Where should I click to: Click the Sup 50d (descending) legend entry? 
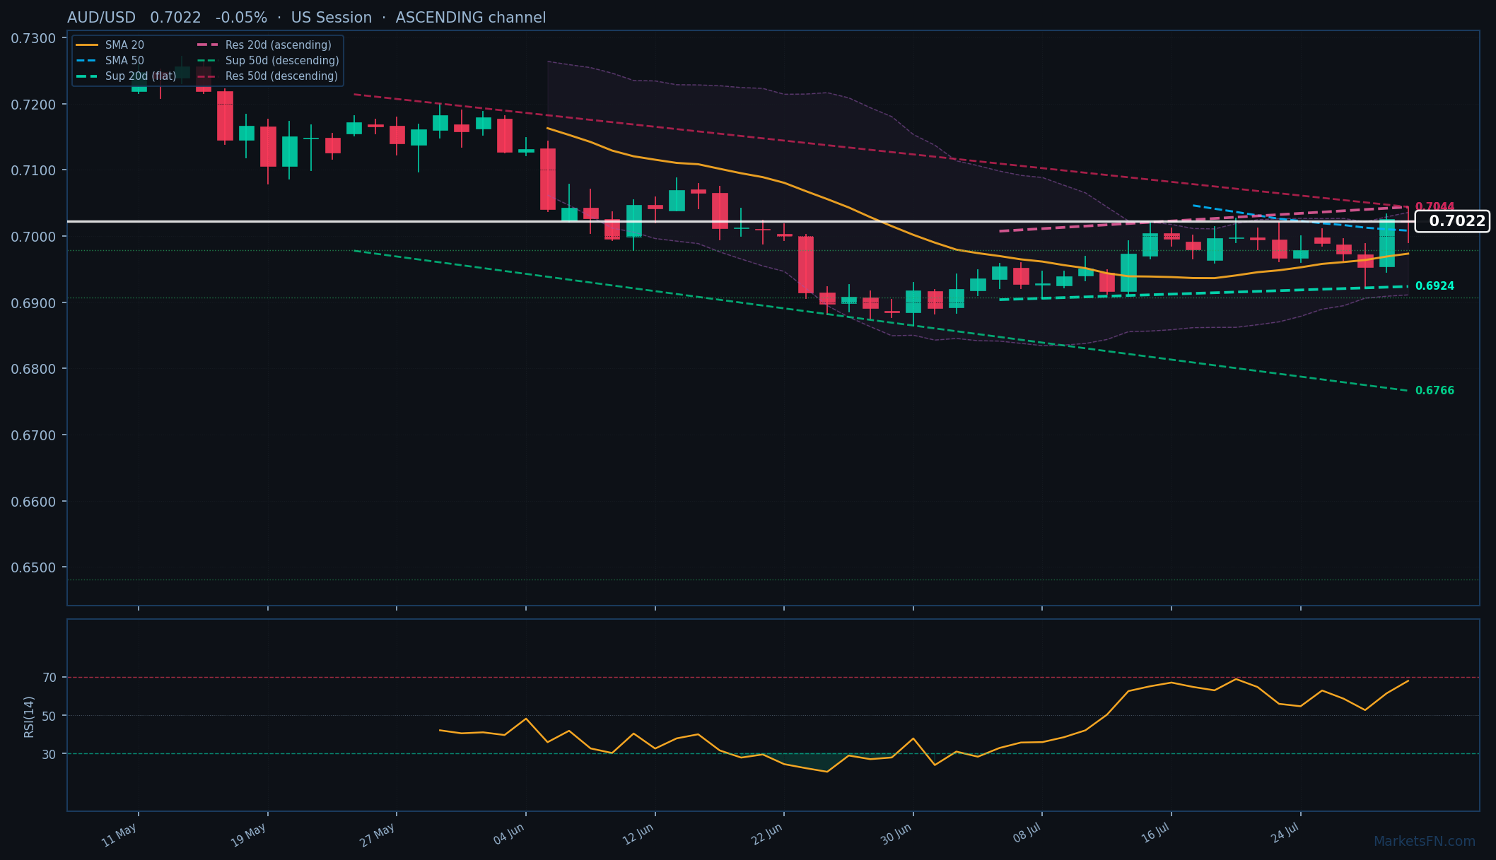click(268, 61)
